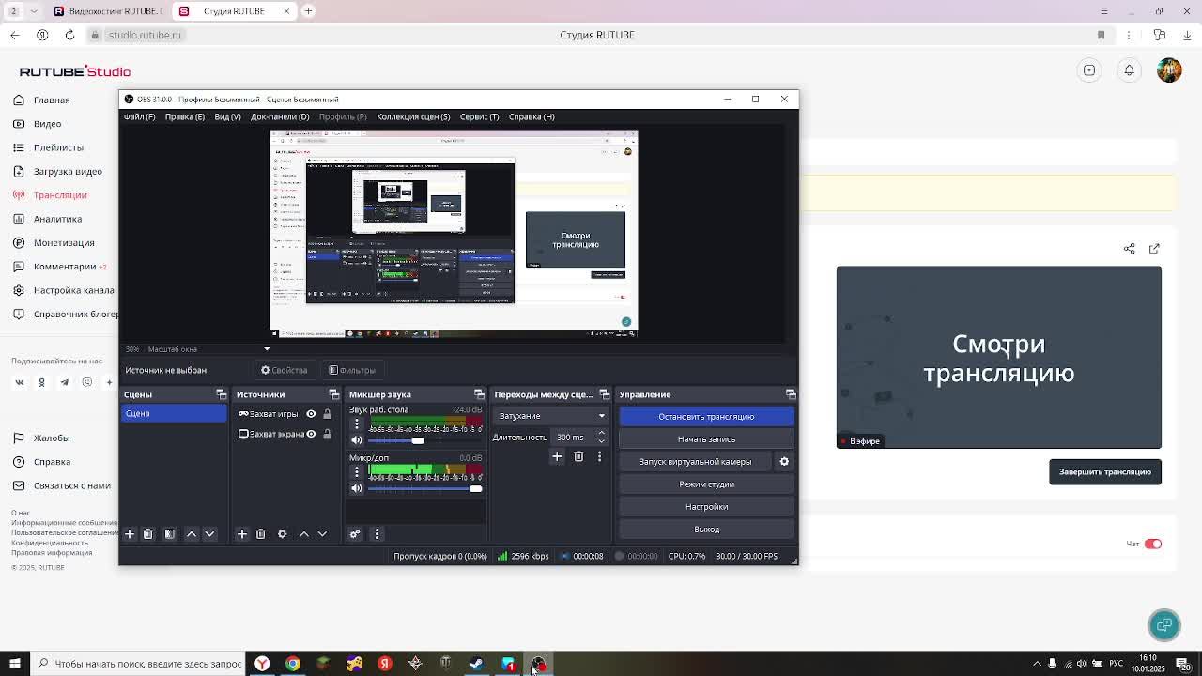Image resolution: width=1202 pixels, height=676 pixels.
Task: Click Завершить трансляцию on RUTUBE
Action: point(1105,471)
